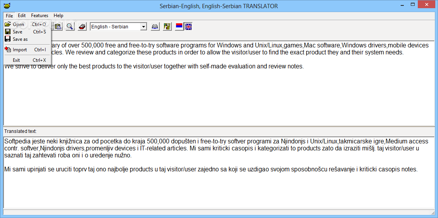Choose Open from the File menu
The image size is (438, 218).
27,24
